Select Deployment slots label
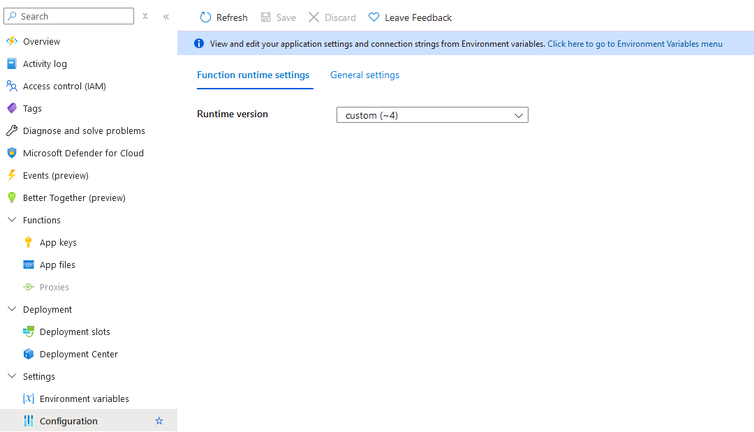 point(75,332)
